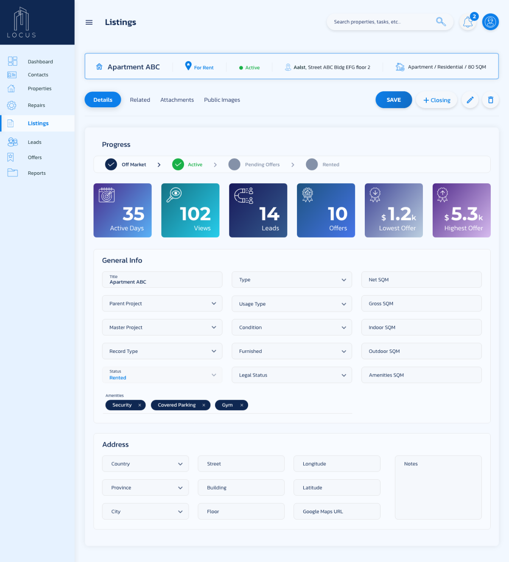Screen dimensions: 509x562
Task: Open the Active Days stat card
Action: pyautogui.click(x=123, y=210)
